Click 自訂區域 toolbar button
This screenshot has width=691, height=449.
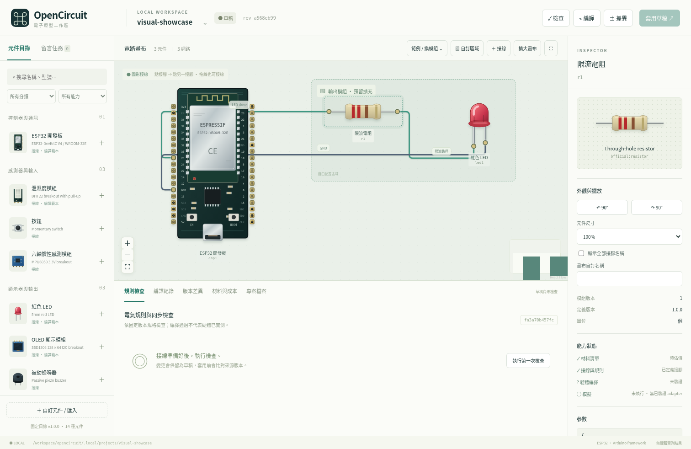click(467, 48)
